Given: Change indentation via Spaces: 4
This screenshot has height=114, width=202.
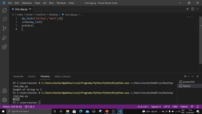Looking at the screenshot, I should (156, 107).
